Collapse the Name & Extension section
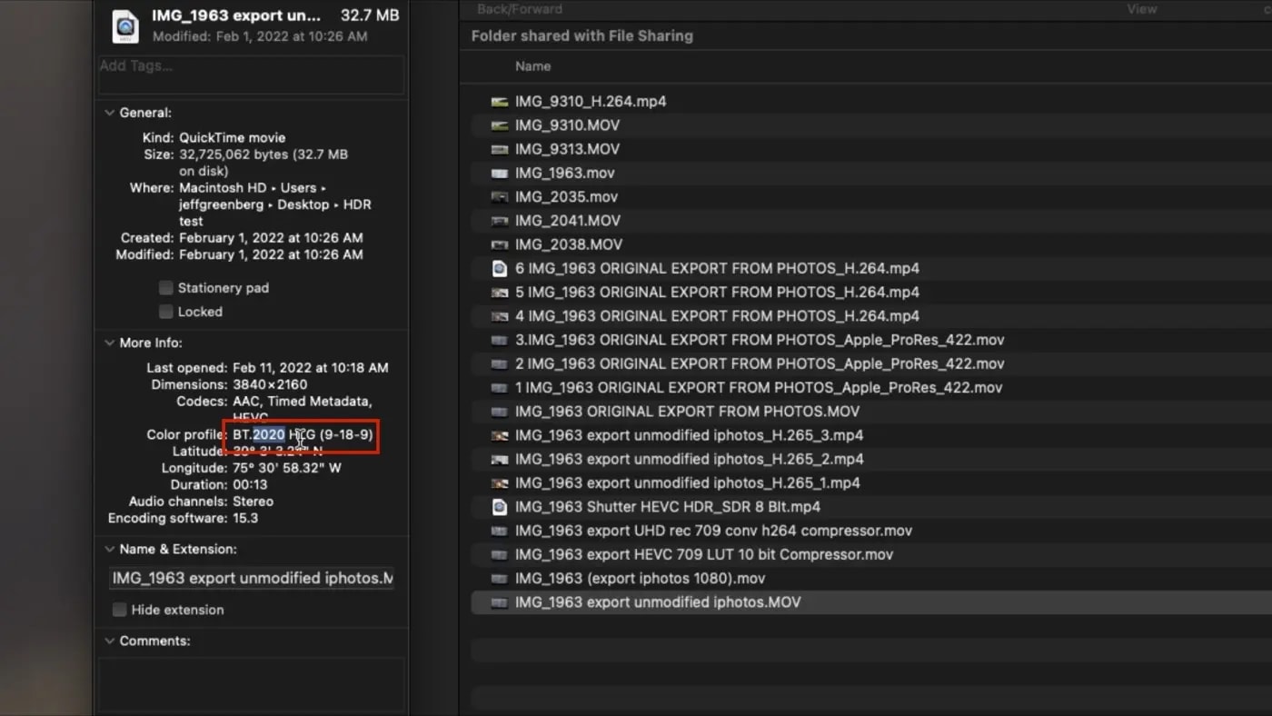This screenshot has height=716, width=1272. coord(109,548)
